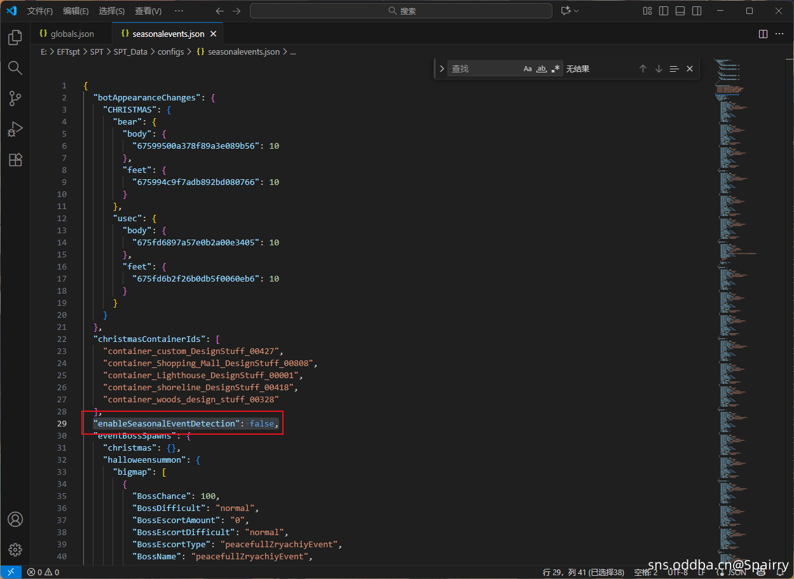Enable regular expression search in find

556,69
